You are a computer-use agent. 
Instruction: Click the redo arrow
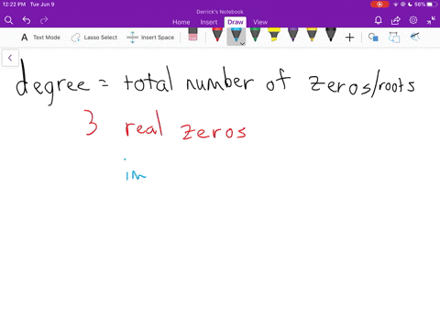click(x=44, y=20)
